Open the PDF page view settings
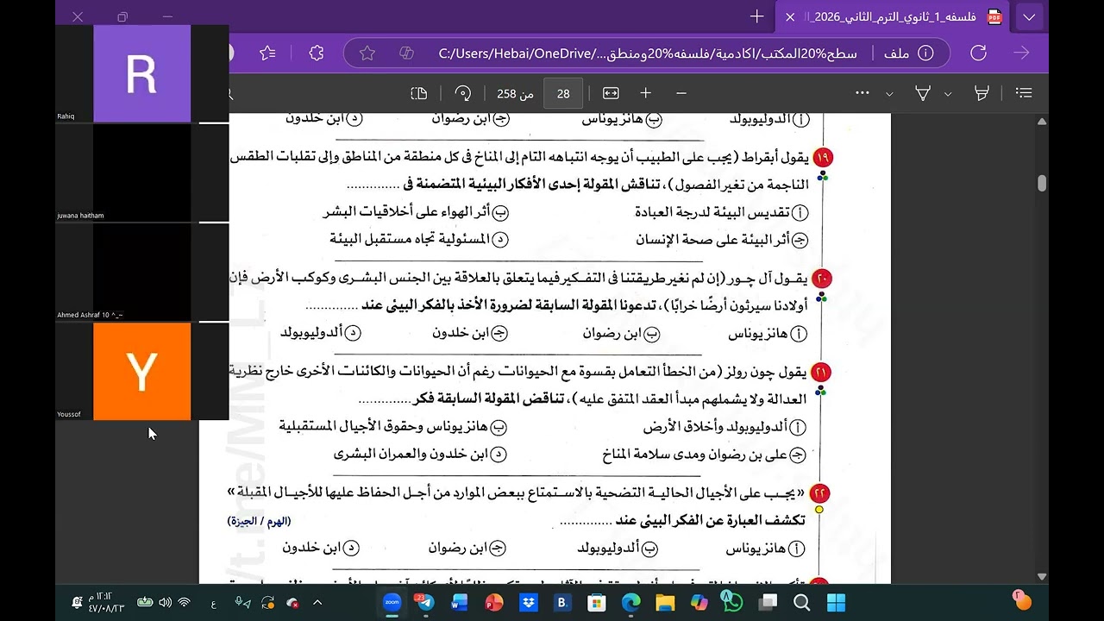 click(x=419, y=93)
